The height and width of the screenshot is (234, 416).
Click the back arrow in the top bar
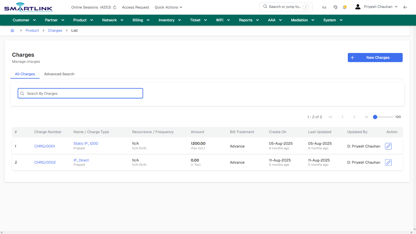tap(405, 7)
